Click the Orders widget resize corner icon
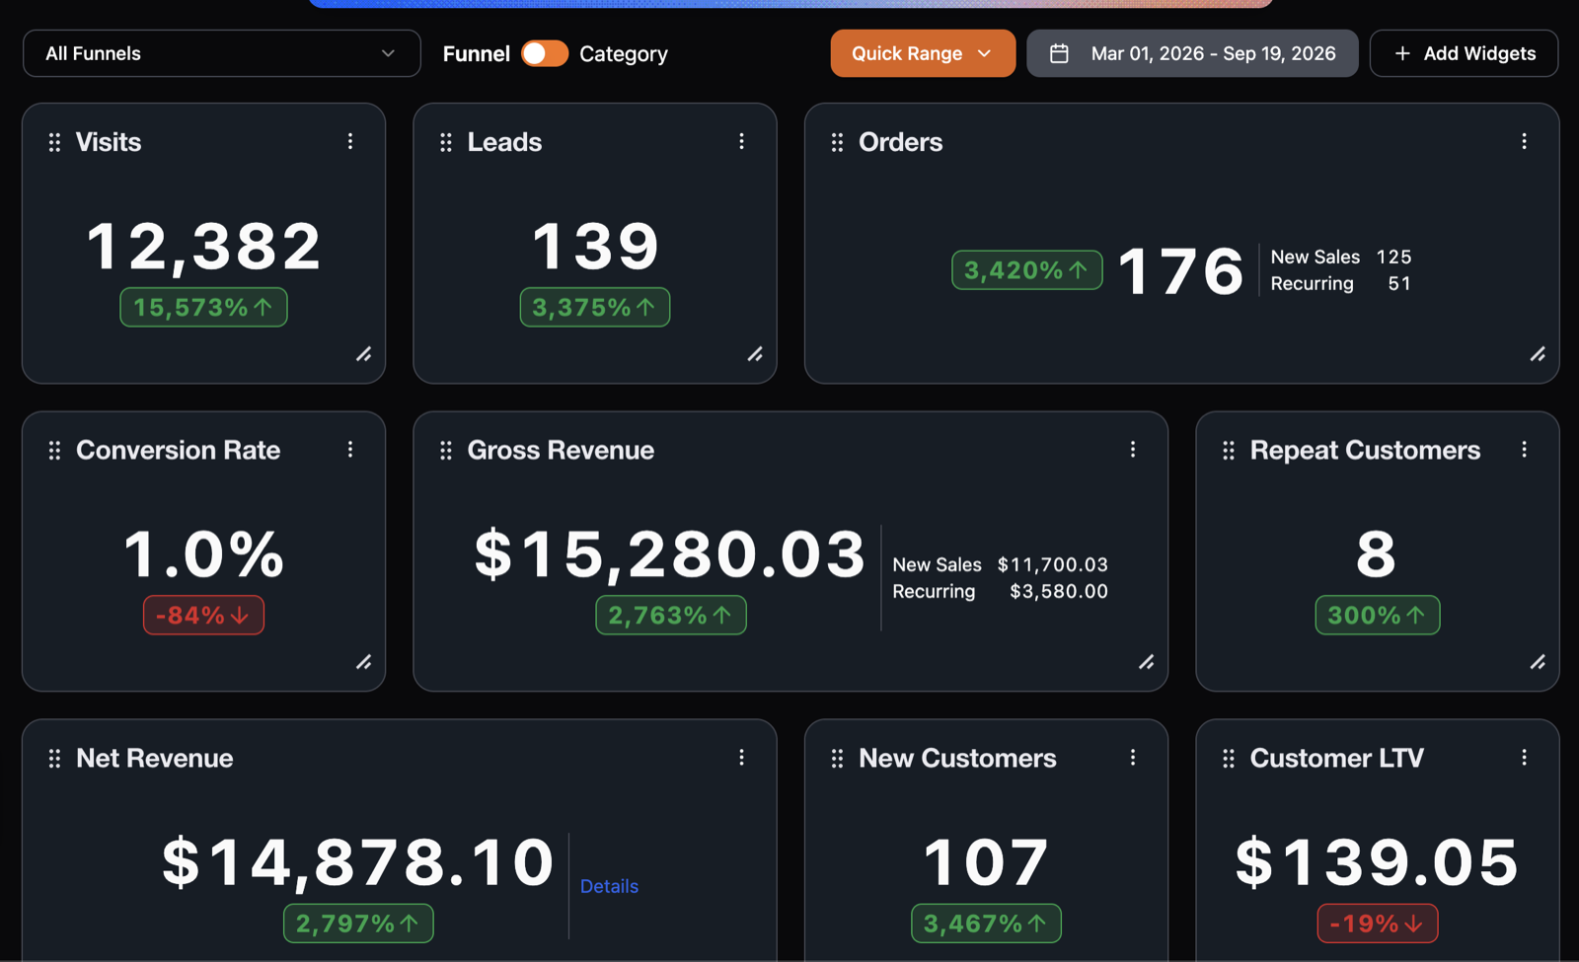The image size is (1579, 962). (x=1538, y=354)
